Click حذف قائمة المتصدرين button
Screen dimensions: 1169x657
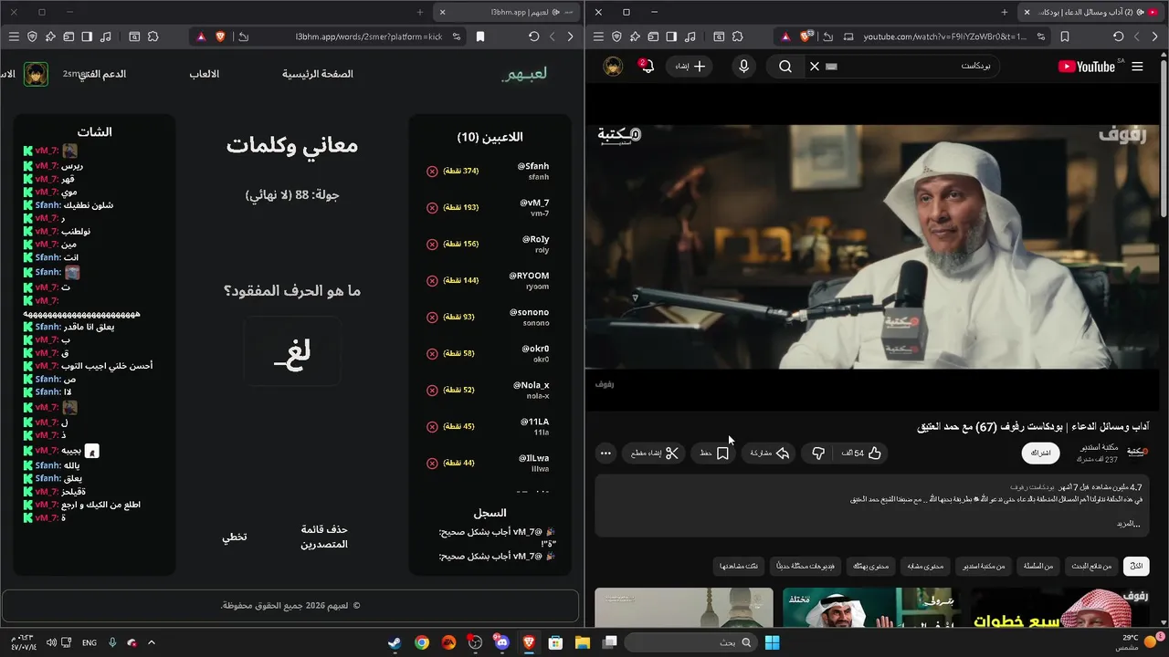pos(324,537)
